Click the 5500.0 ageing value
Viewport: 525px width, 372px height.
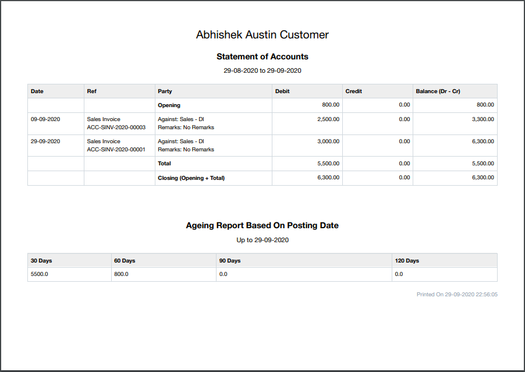pos(40,274)
